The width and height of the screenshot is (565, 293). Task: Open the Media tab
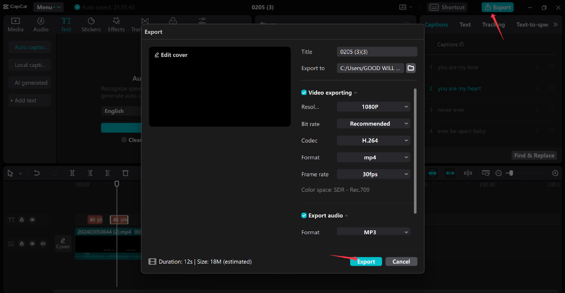click(16, 25)
